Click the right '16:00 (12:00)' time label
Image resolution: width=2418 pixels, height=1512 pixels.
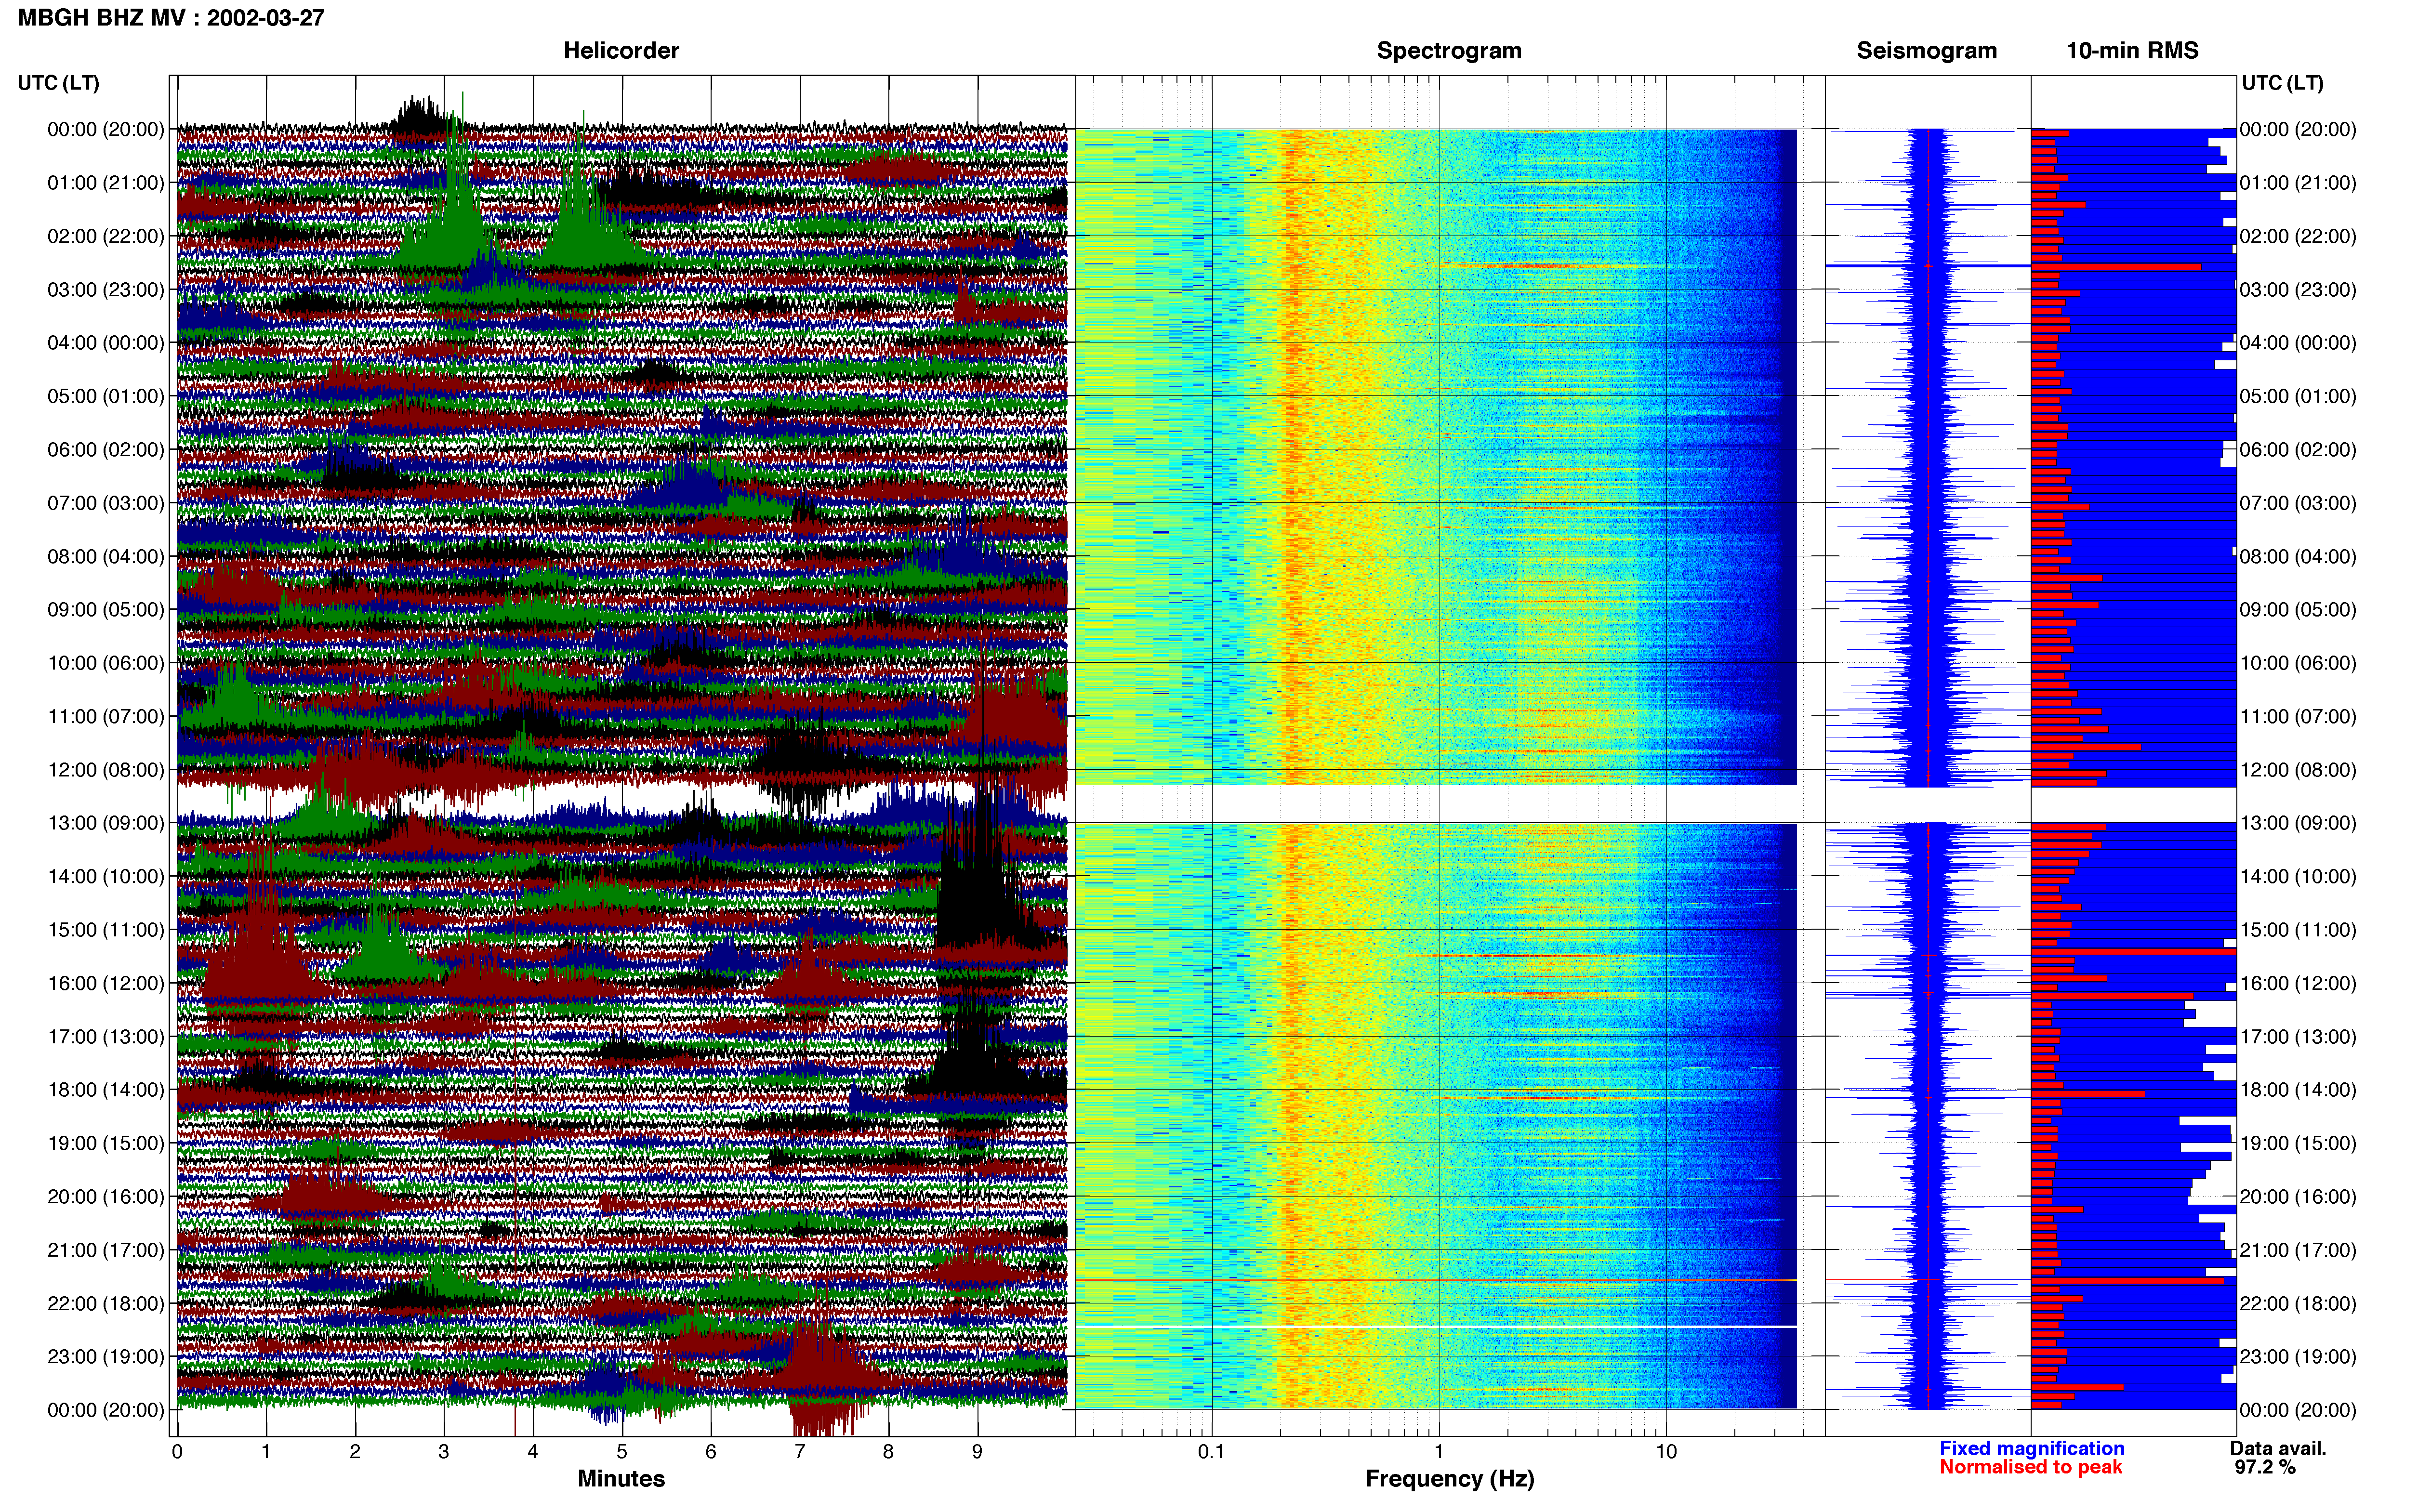tap(2298, 983)
